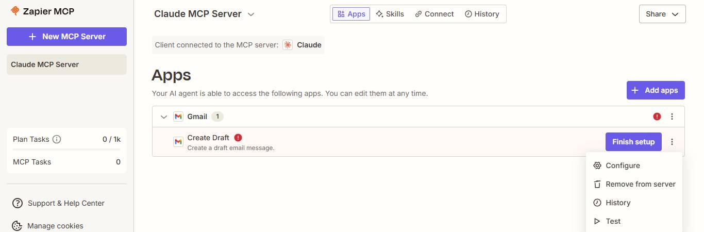The width and height of the screenshot is (704, 232).
Task: Click the Apps page heading
Action: (x=172, y=75)
